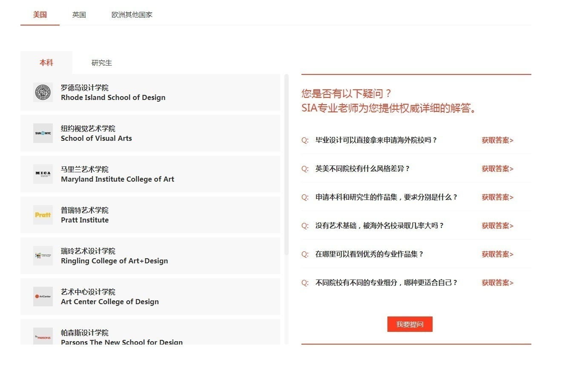Click the school list vertical scrollbar

[287, 165]
